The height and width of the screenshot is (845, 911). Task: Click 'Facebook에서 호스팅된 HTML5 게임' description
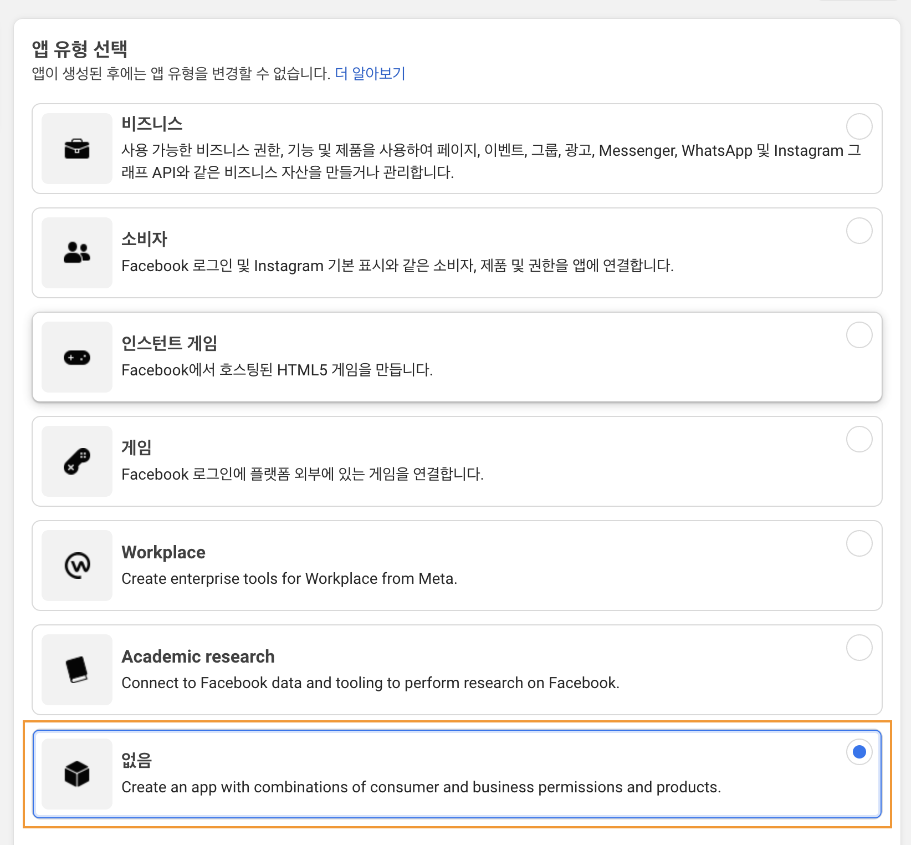277,370
